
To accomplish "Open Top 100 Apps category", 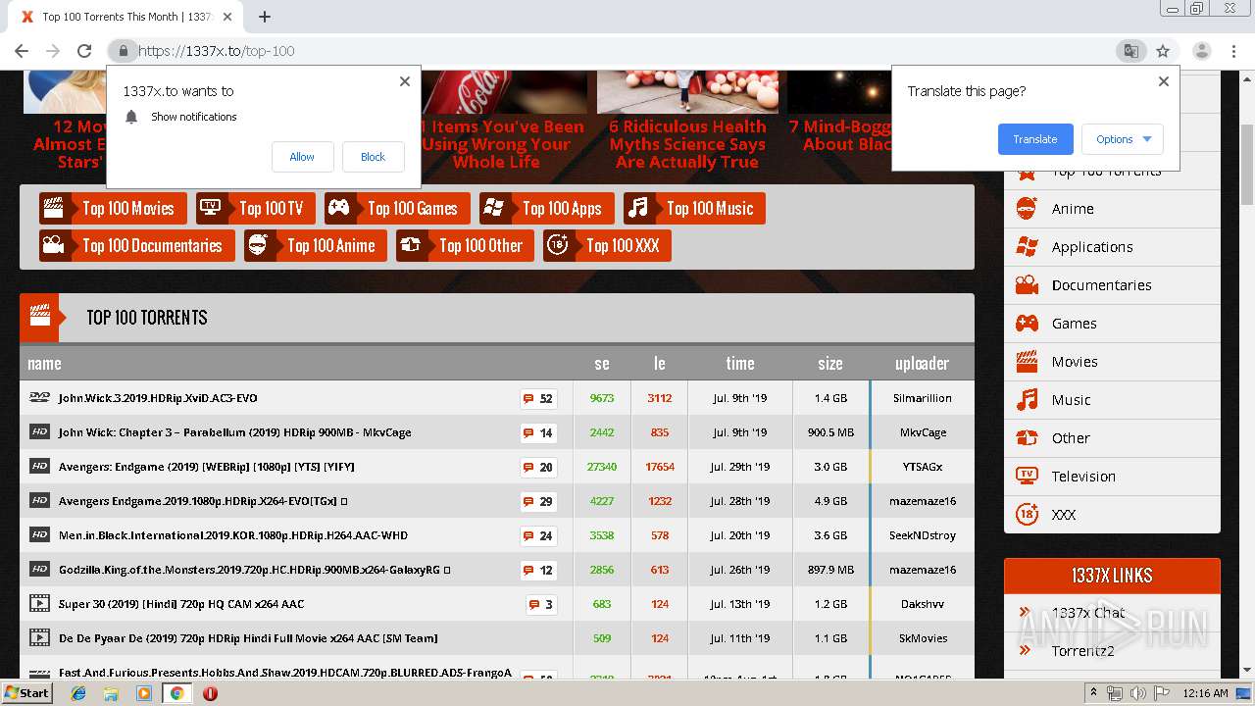I will (546, 208).
